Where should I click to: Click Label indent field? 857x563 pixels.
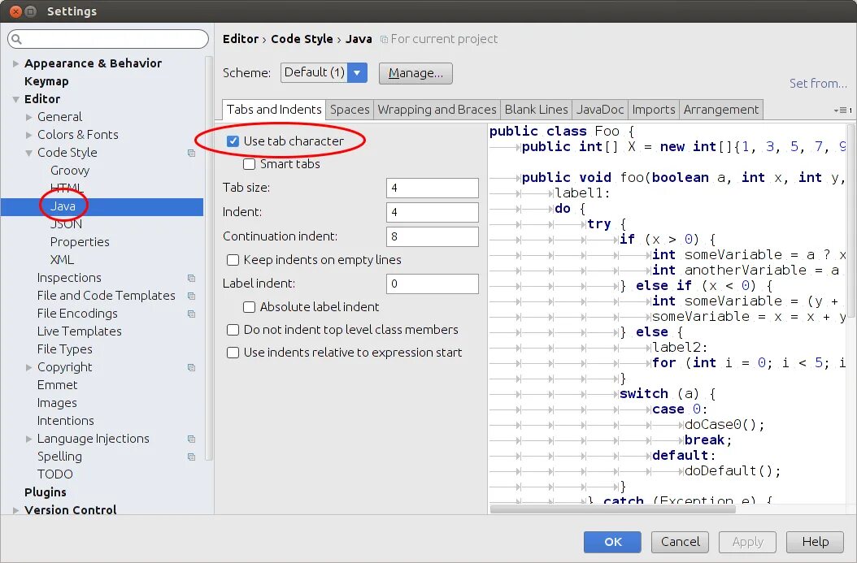[x=433, y=284]
